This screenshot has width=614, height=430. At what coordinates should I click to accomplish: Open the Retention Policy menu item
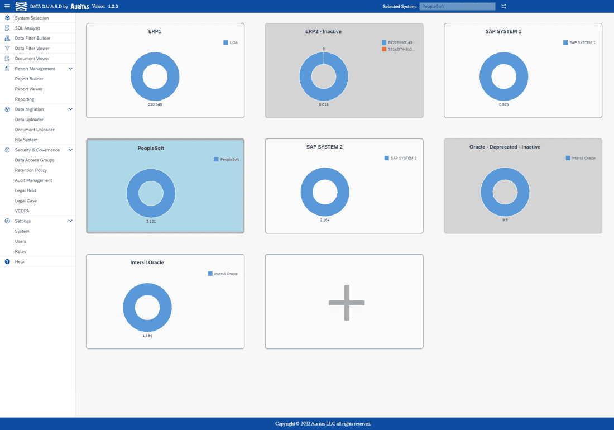coord(31,170)
